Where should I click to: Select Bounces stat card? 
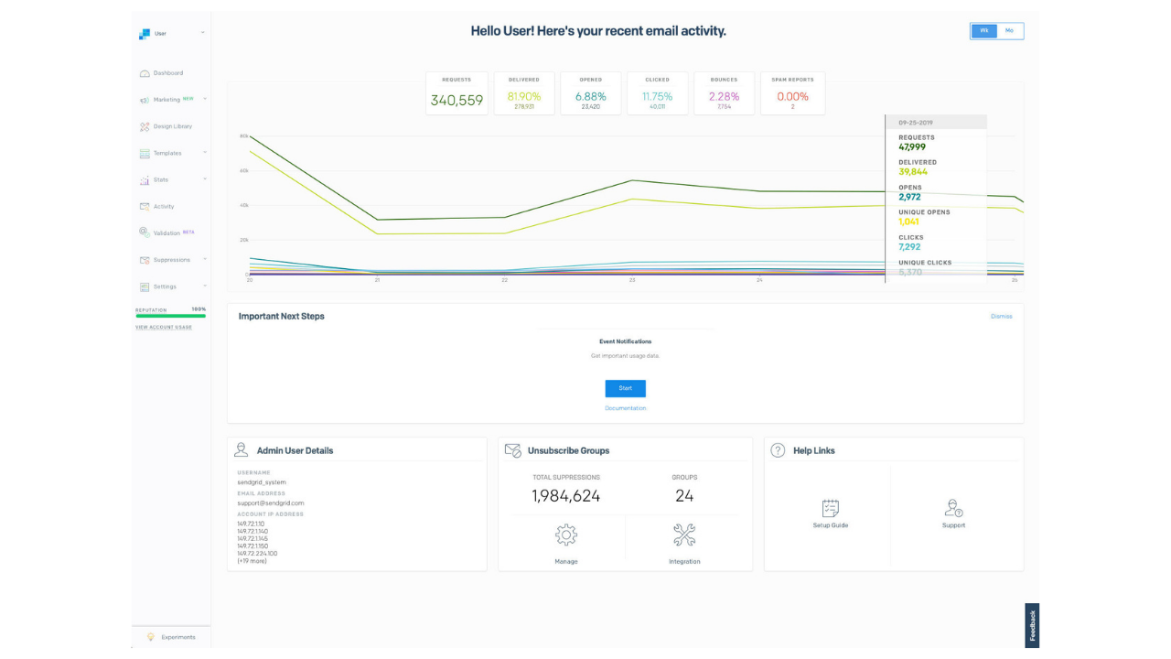pyautogui.click(x=724, y=93)
